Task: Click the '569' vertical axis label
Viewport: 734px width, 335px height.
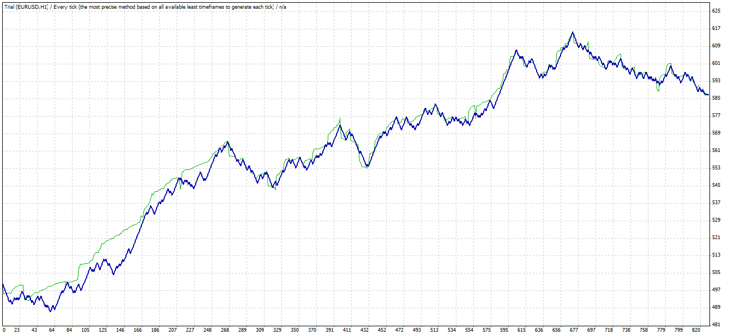Action: point(716,133)
